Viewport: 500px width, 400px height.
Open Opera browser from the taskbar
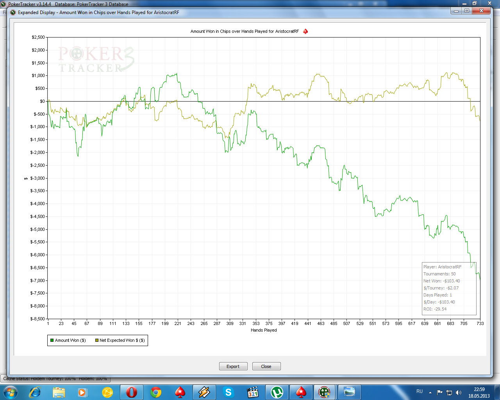[132, 392]
